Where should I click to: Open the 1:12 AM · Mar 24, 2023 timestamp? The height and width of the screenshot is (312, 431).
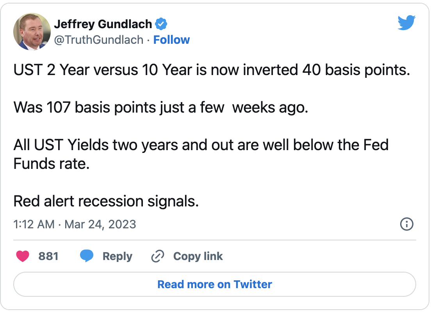(x=75, y=224)
